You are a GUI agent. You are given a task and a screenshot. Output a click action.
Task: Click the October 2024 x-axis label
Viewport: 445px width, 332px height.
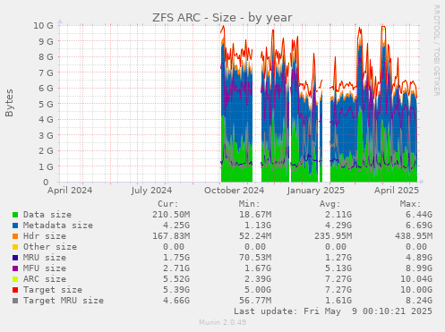234,191
